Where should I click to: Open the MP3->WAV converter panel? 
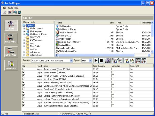[x=11, y=52]
